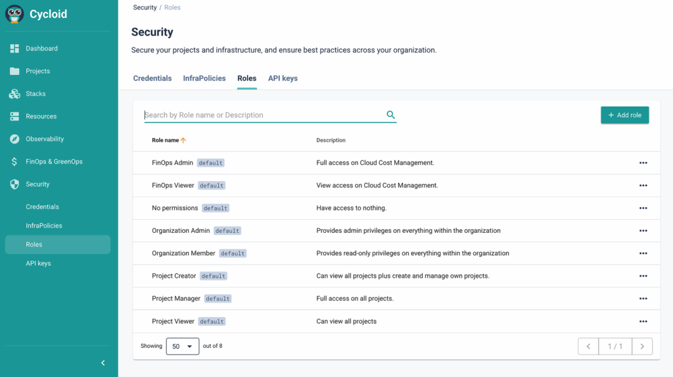Switch to the Credentials tab

click(152, 78)
